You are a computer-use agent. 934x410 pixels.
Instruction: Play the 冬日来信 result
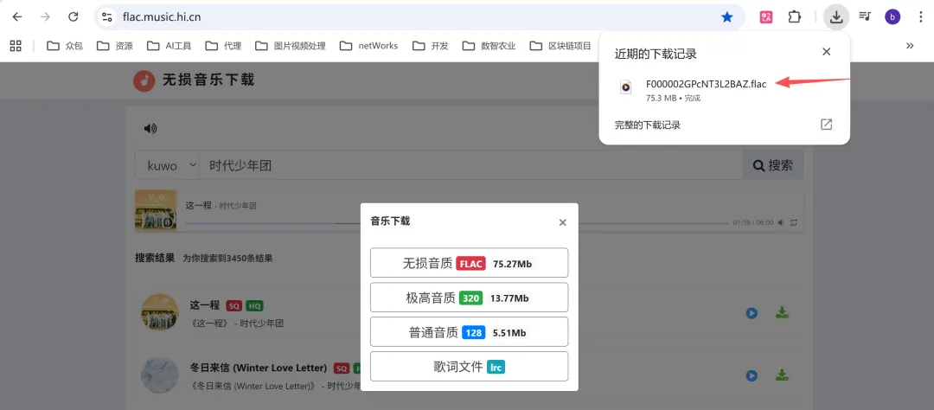click(x=752, y=376)
